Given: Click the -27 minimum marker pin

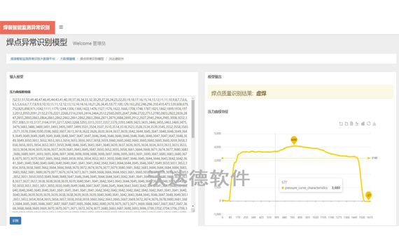Looking at the screenshot, I should (x=368, y=195).
